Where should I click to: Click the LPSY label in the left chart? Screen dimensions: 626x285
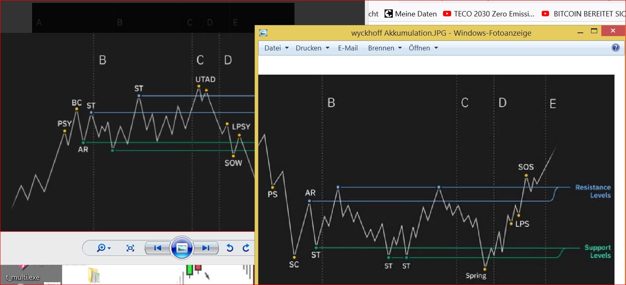[241, 127]
